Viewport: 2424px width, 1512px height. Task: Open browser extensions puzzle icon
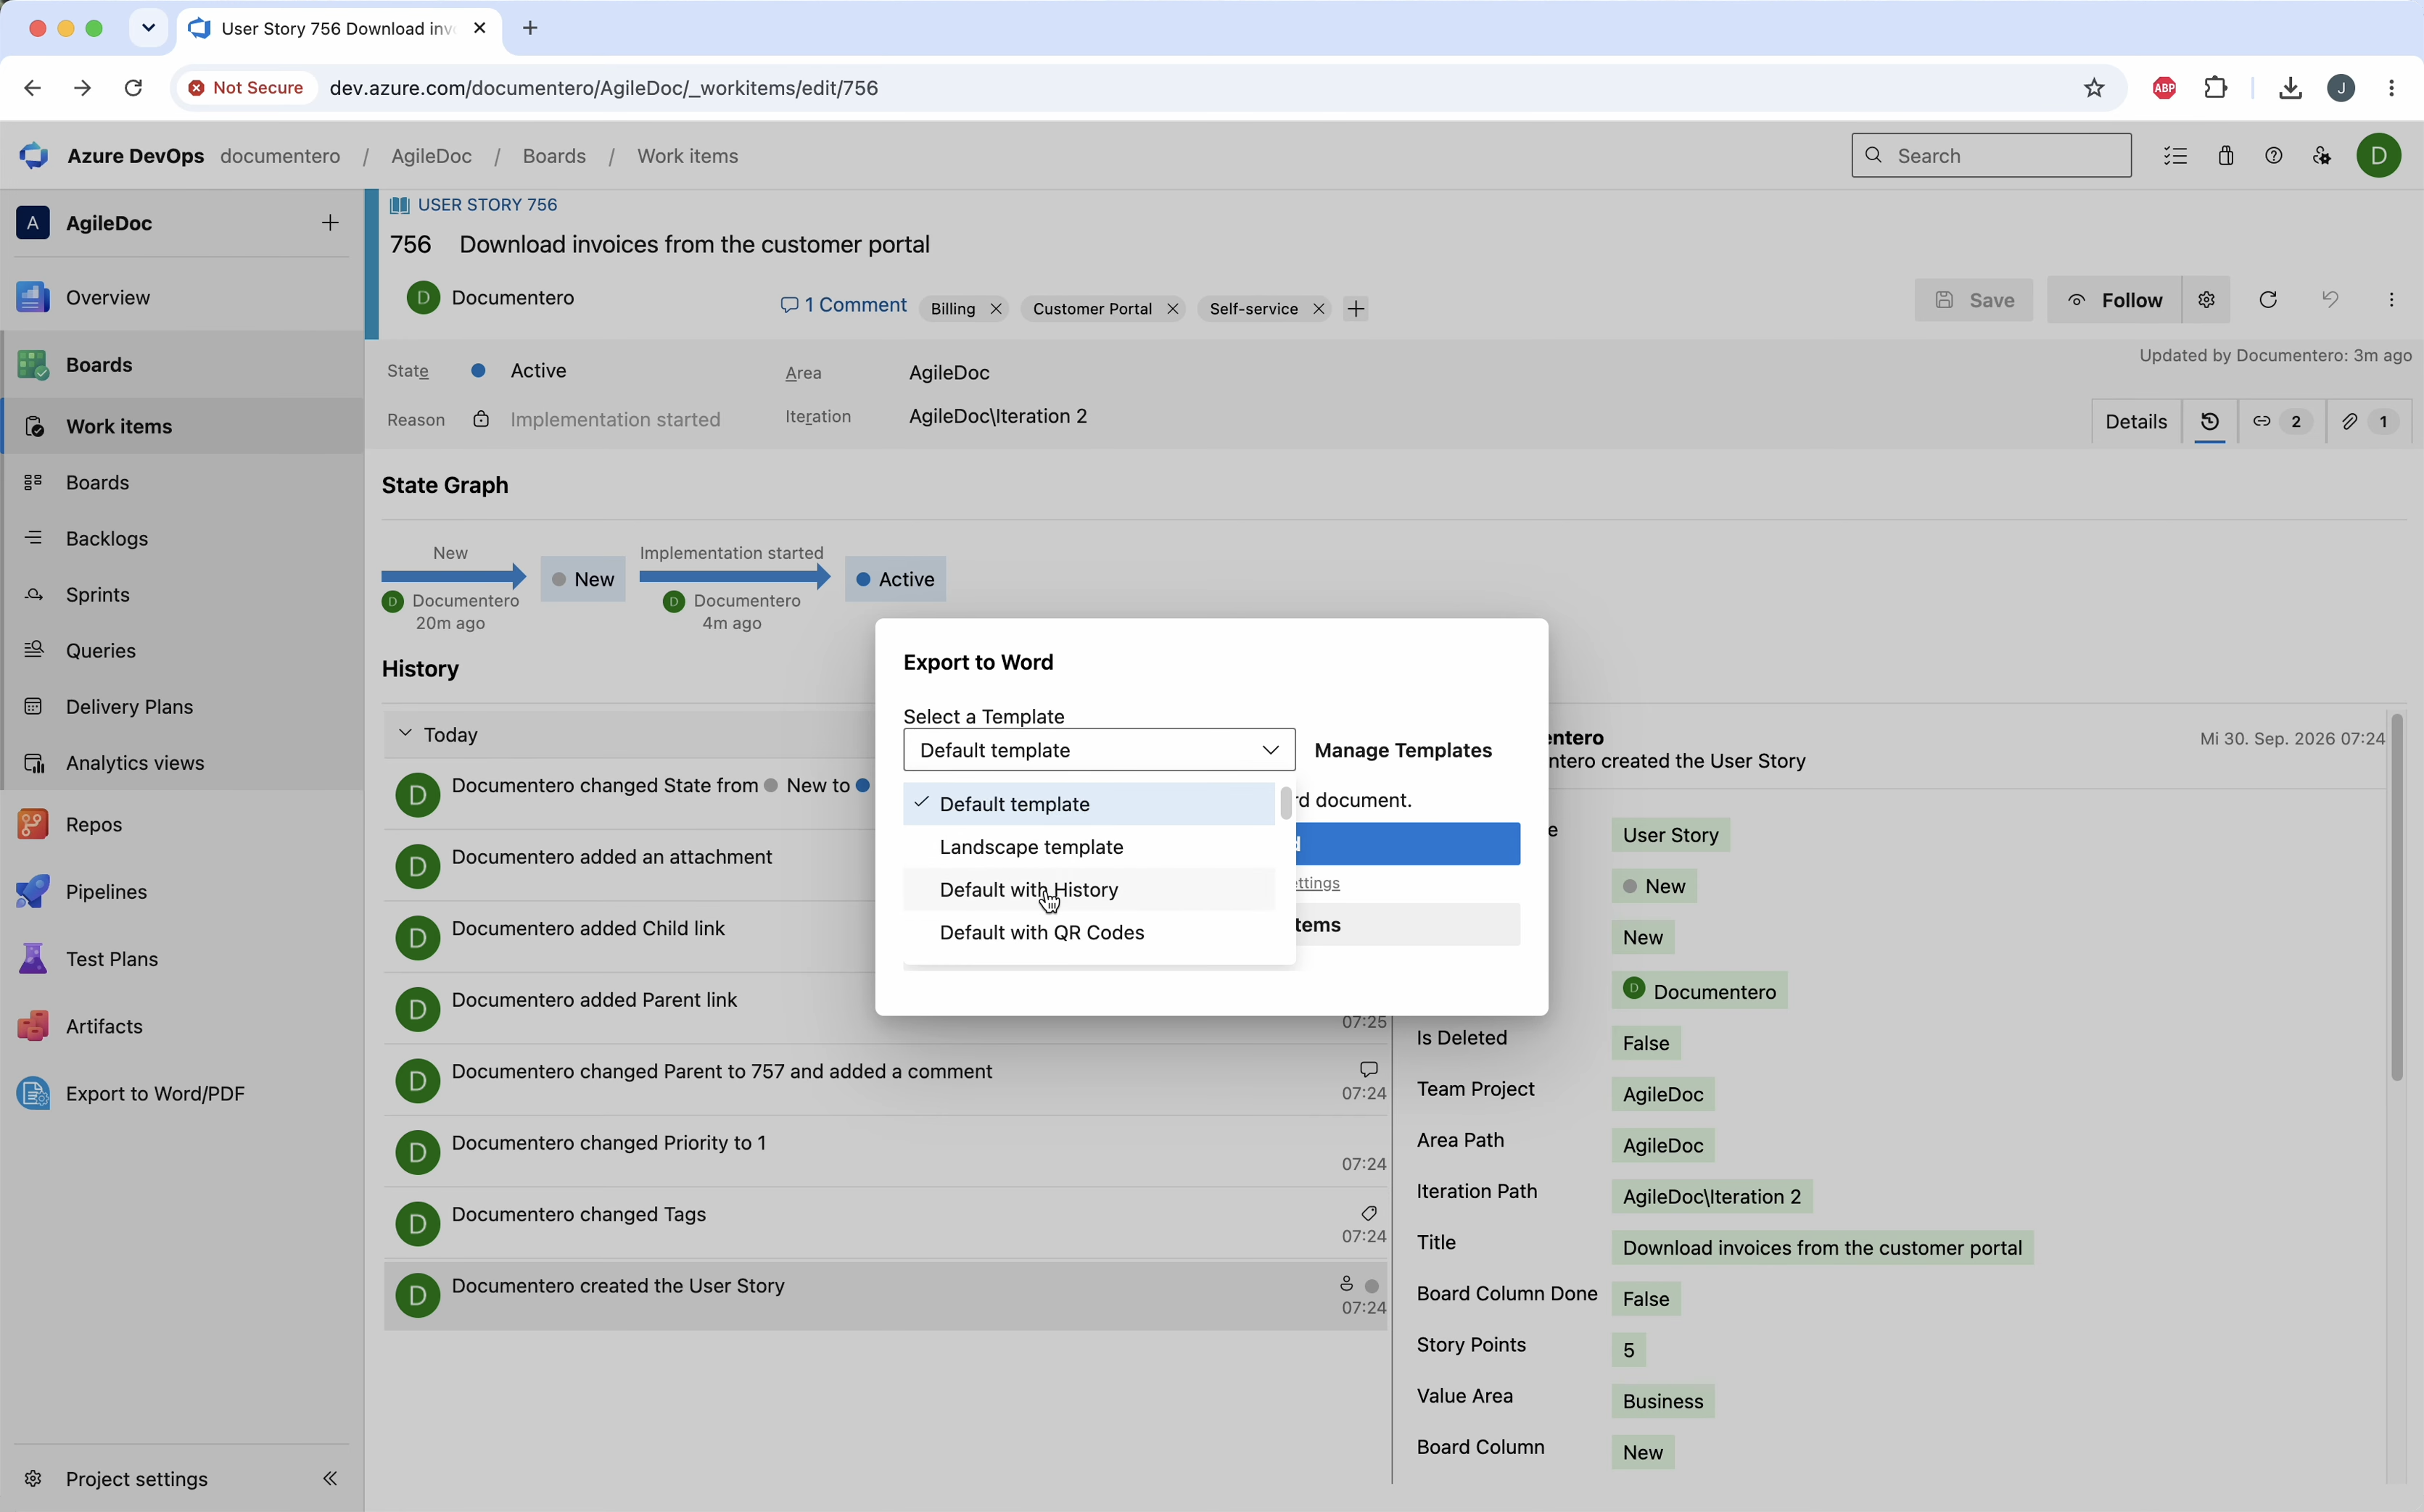(2216, 88)
